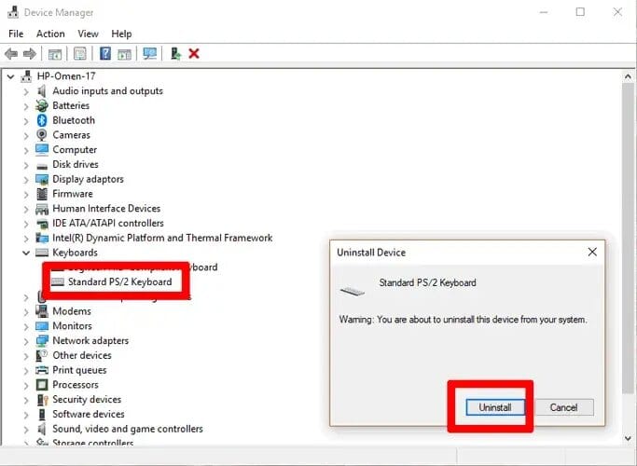The width and height of the screenshot is (637, 466).
Task: Click the scrollbar down arrow
Action: pos(628,438)
